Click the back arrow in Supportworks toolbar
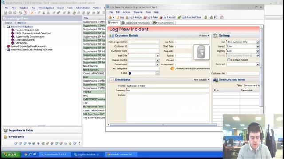The image size is (284, 159). point(10,13)
